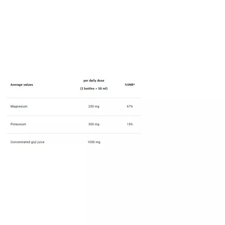Click the 1000 mg goji juice value

[x=94, y=142]
